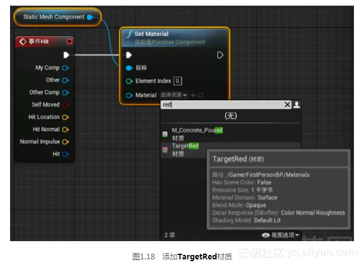Click the Hit Location yellow pin

tap(65, 117)
